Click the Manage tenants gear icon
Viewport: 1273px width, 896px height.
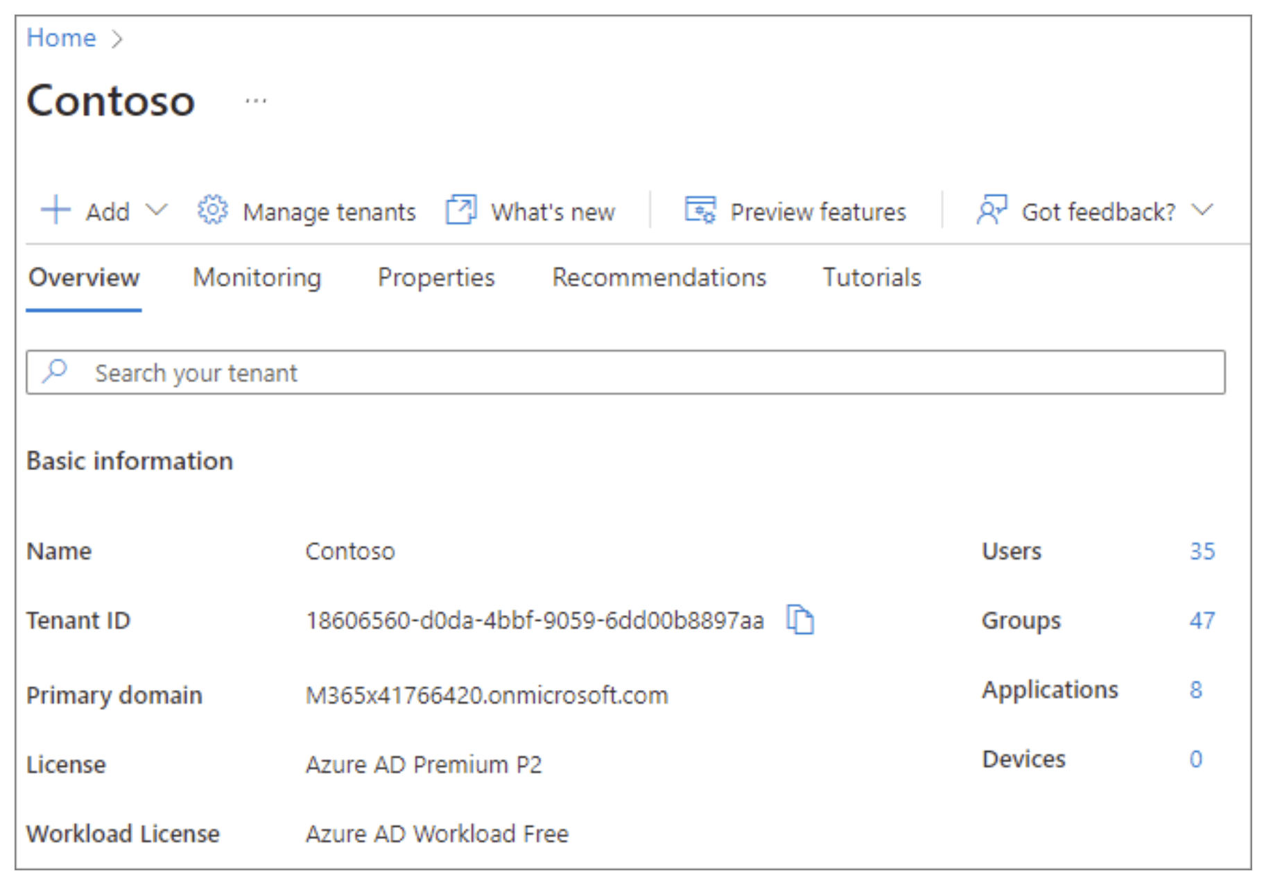212,209
